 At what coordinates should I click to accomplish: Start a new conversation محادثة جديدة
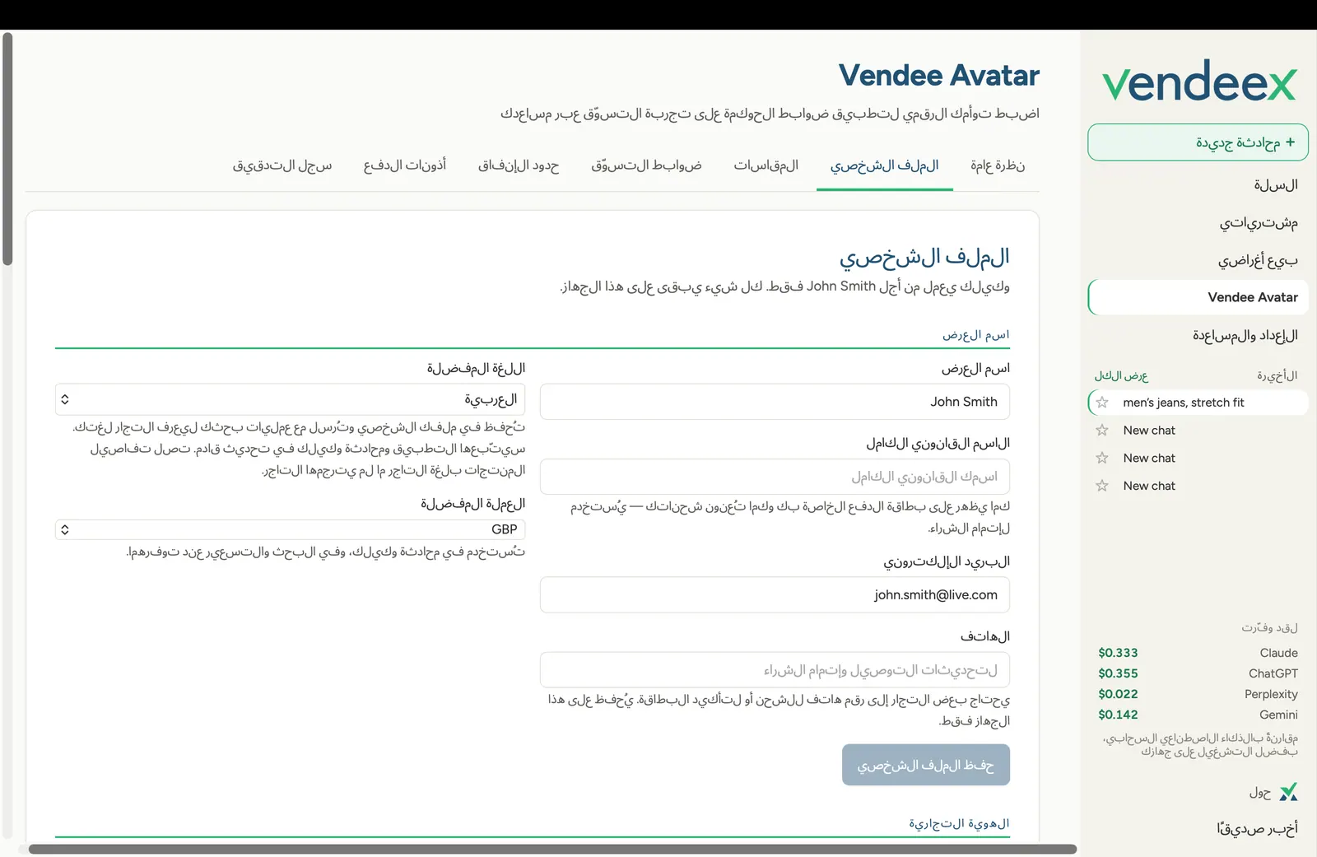coord(1198,142)
